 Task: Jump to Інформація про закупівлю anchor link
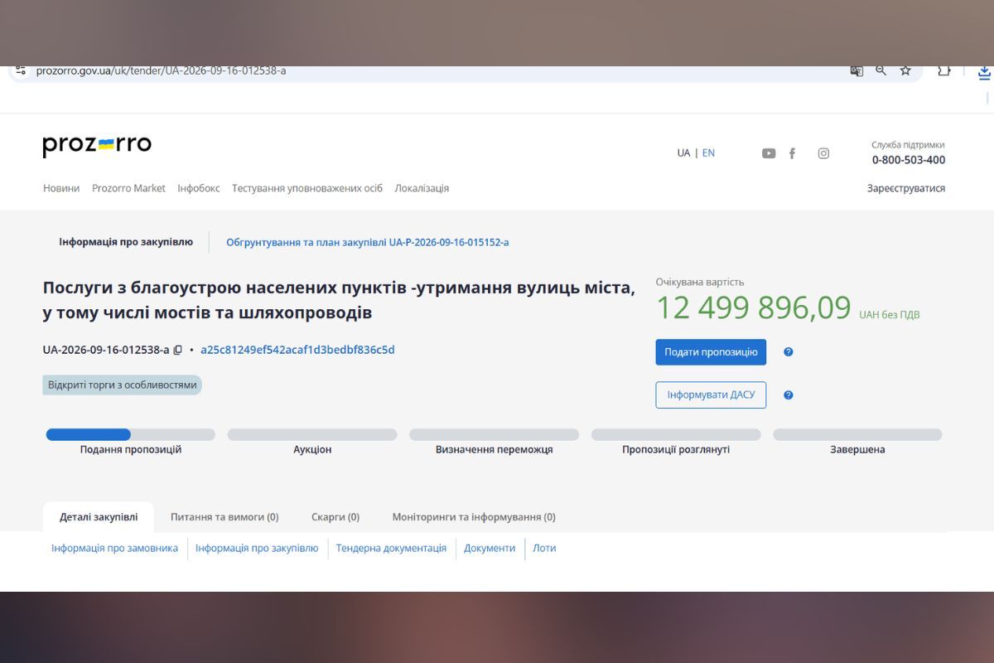point(257,549)
